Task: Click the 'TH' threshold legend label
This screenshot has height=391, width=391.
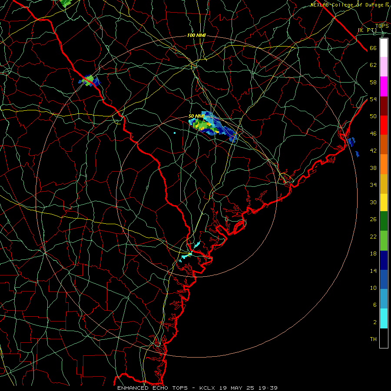Action: click(x=373, y=339)
